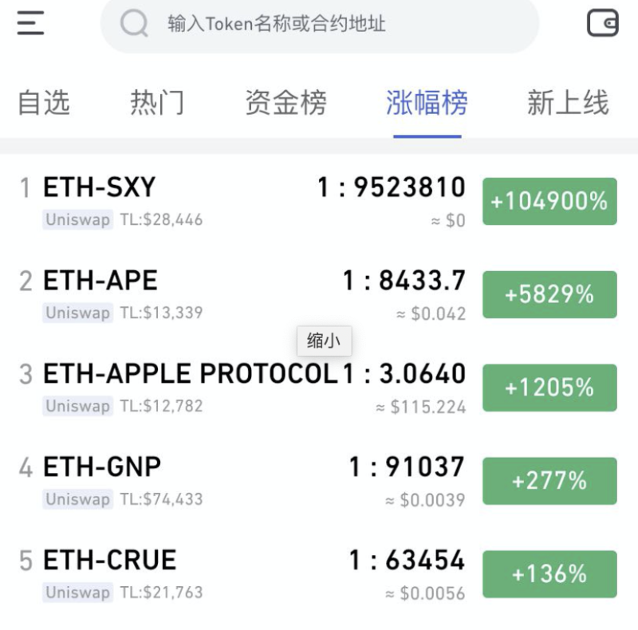The width and height of the screenshot is (638, 630).
Task: Click the +136% badge for ETH-CRUE
Action: (x=549, y=573)
